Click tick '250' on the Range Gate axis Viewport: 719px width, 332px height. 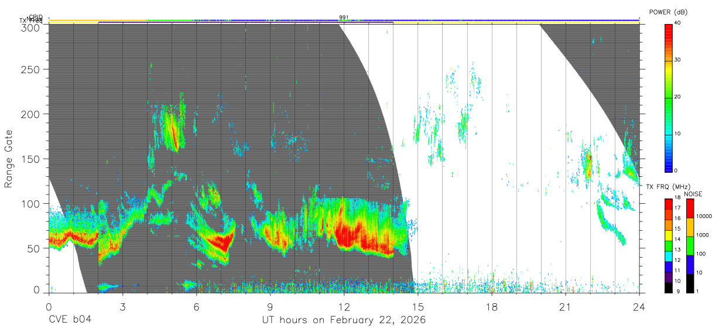[31, 69]
